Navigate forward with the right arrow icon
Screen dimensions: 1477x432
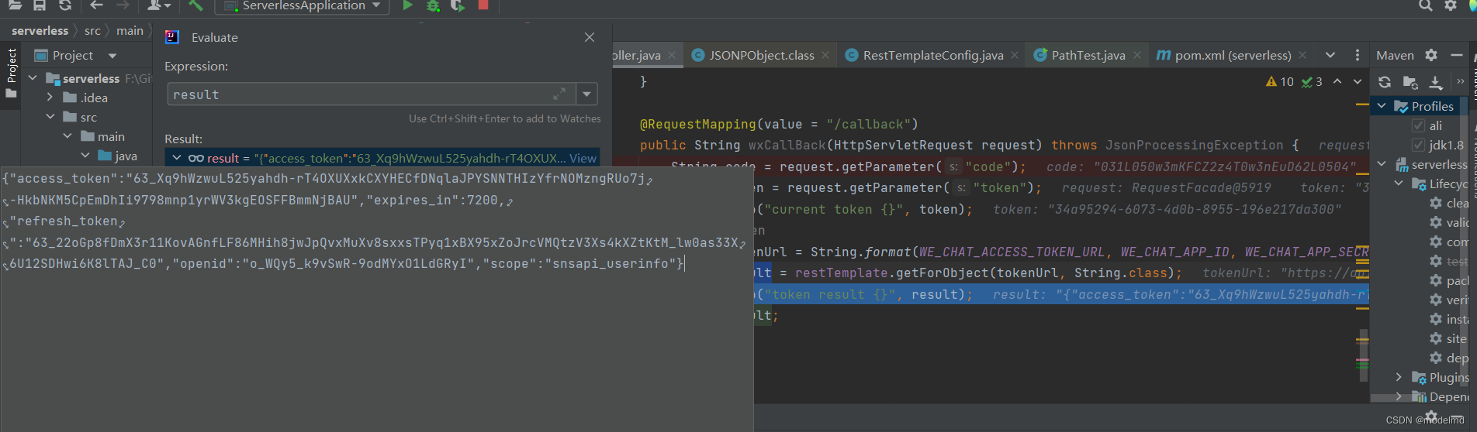tap(123, 5)
